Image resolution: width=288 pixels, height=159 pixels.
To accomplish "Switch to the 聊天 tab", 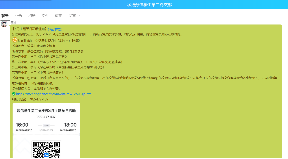I will [5, 16].
